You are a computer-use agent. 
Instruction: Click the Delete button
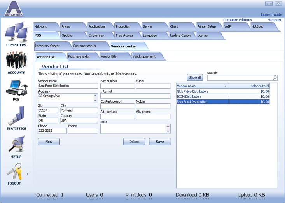point(134,142)
